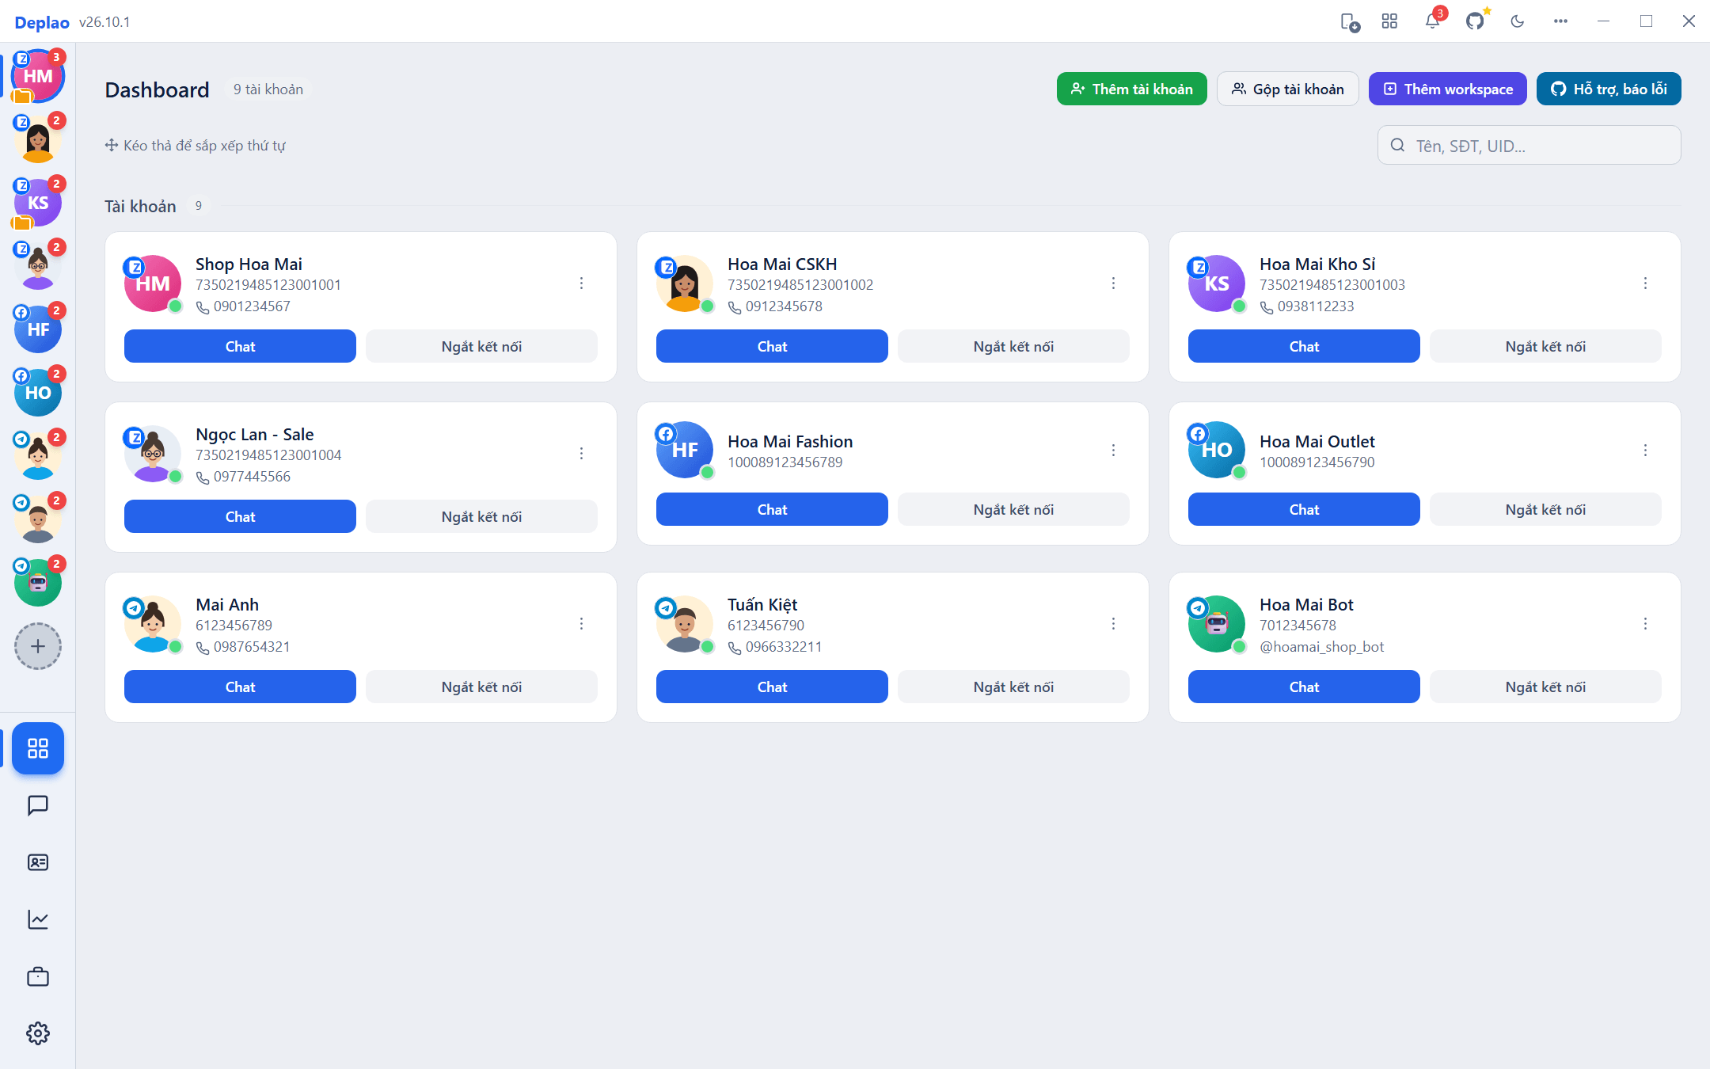Click the search field Tên, SĐT, UID

coord(1529,145)
